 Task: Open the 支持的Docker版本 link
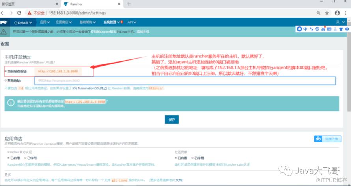[103, 32]
